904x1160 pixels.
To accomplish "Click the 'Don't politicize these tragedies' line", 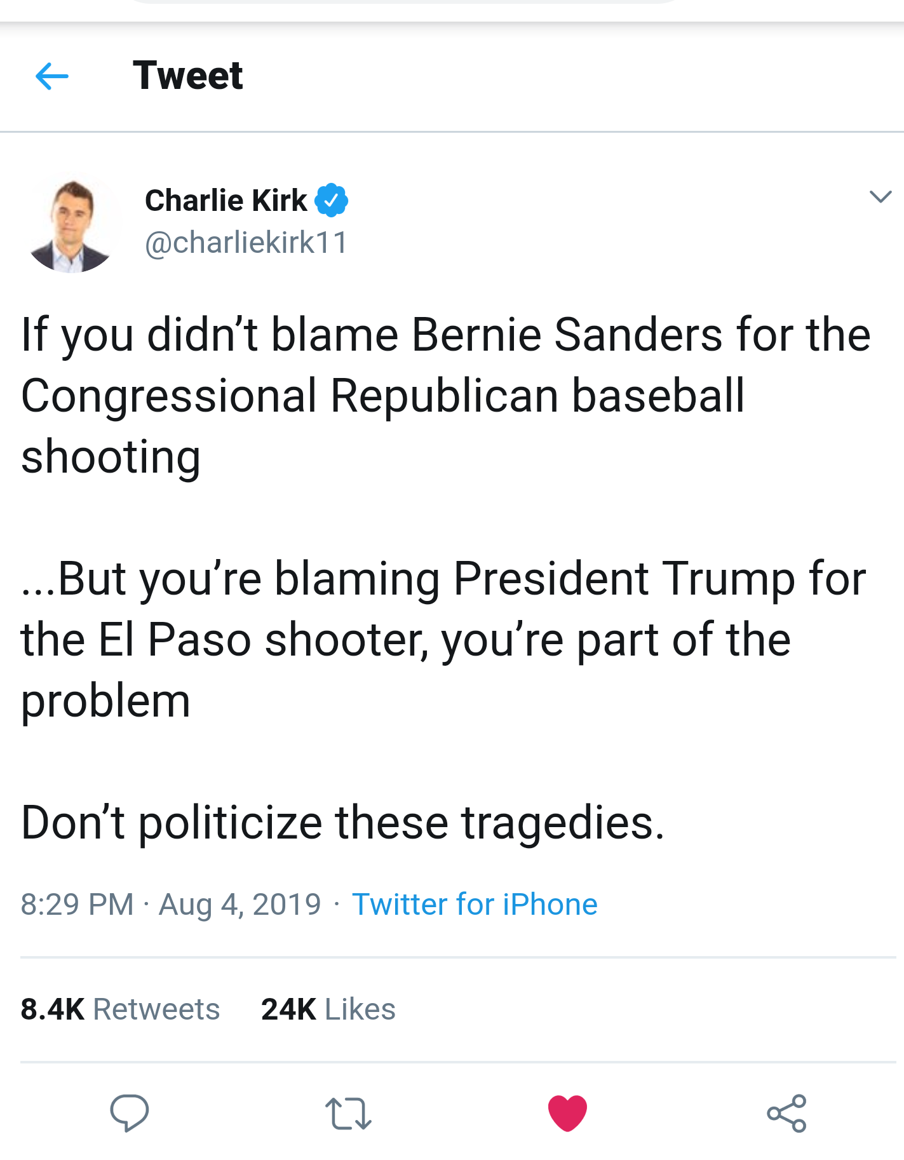I will (x=343, y=823).
